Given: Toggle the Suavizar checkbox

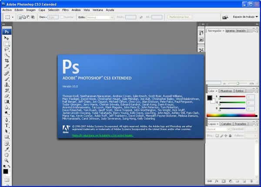Looking at the screenshot, I should click(62, 17).
